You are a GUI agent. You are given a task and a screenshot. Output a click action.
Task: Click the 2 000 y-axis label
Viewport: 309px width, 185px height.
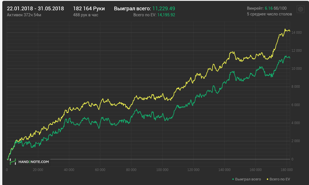coord(296,141)
